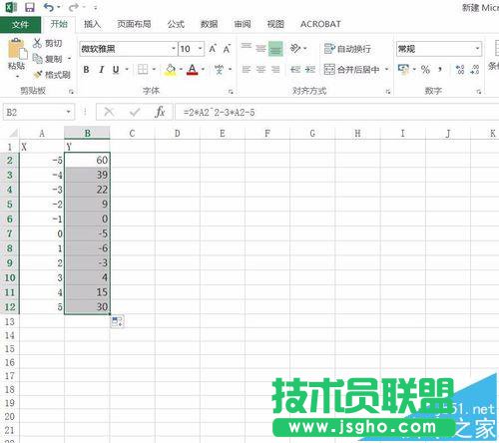Open the 文件 File tab
Screen dimensions: 499x443
pos(20,24)
